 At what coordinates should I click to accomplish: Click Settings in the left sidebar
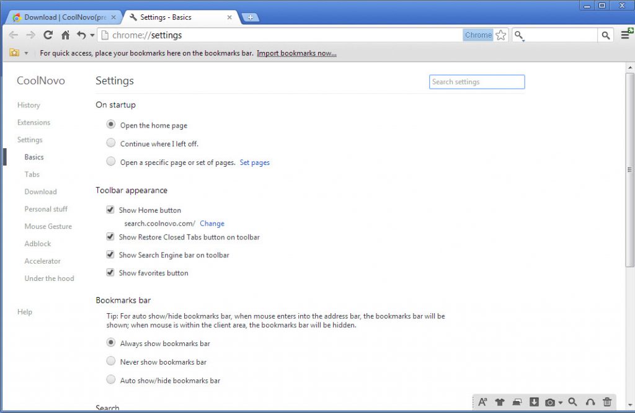(x=30, y=140)
